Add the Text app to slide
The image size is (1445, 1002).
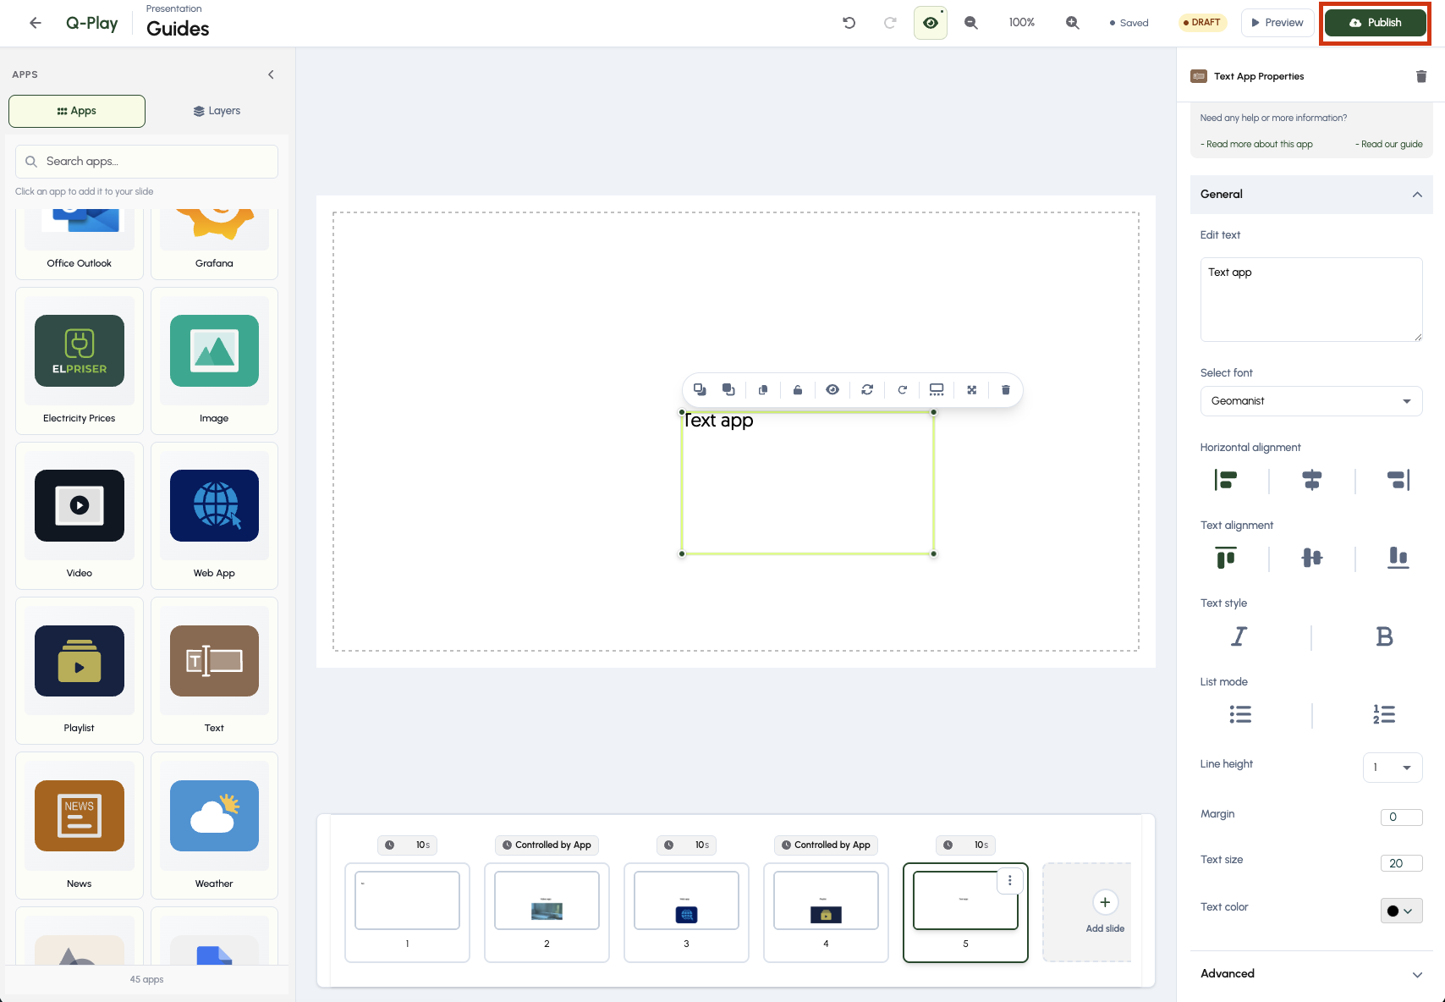(x=214, y=671)
